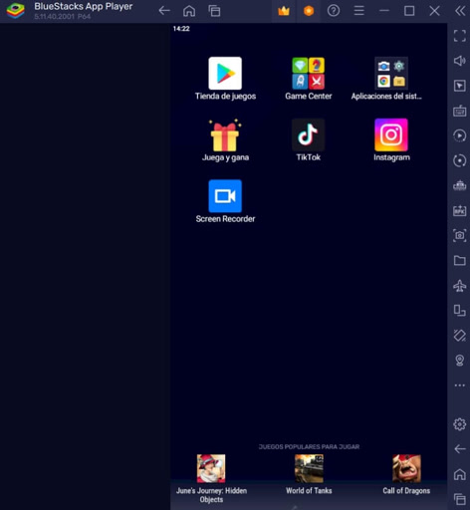
Task: Launch the Instagram app
Action: 391,135
